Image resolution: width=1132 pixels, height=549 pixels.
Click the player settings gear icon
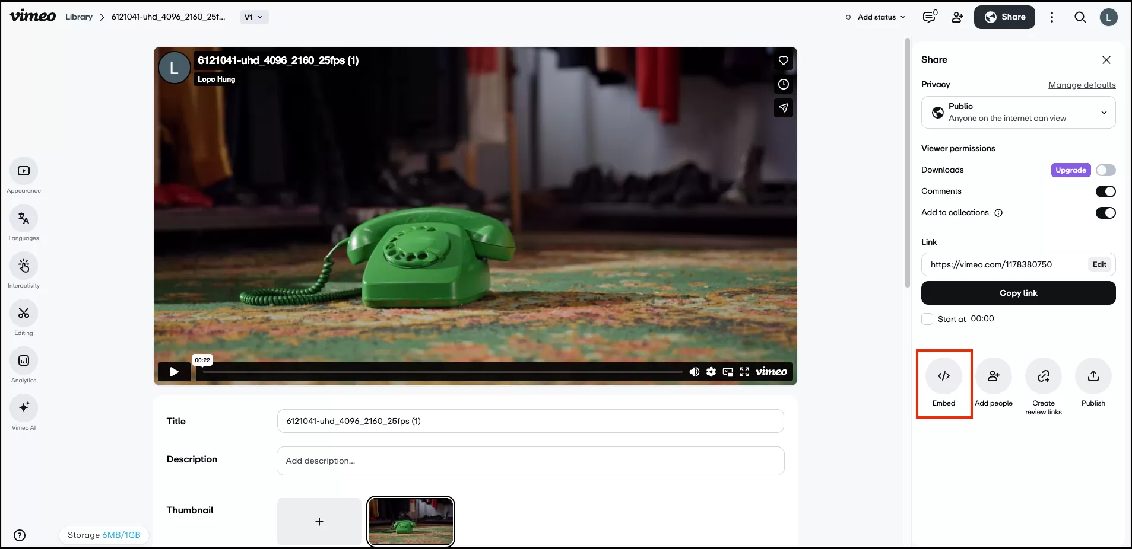(x=711, y=372)
